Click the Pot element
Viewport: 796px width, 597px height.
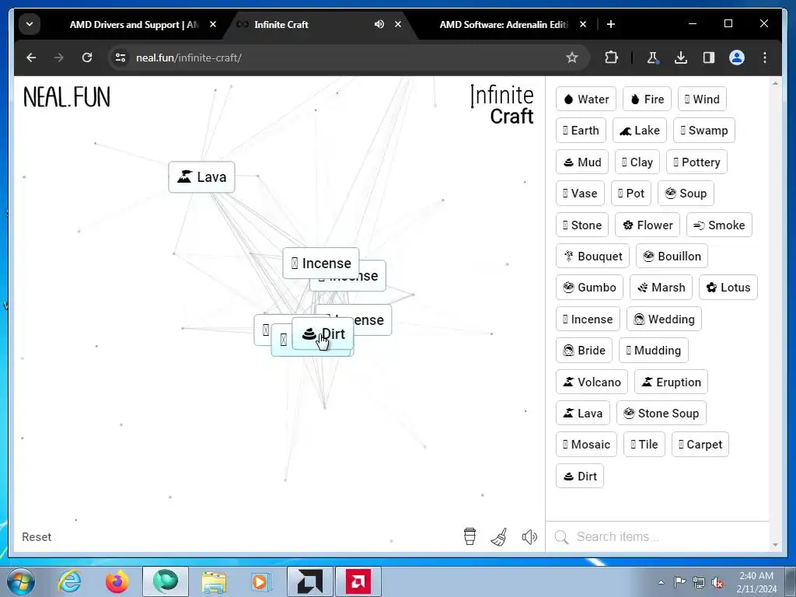pyautogui.click(x=631, y=194)
